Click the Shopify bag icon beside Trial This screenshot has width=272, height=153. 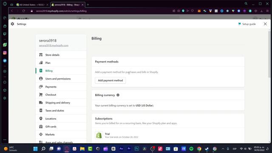tap(99, 135)
